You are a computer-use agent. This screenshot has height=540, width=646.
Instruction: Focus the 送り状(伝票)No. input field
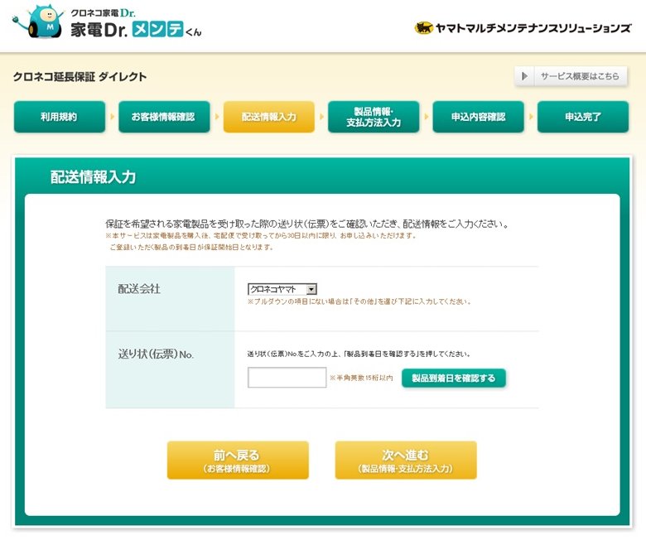287,378
